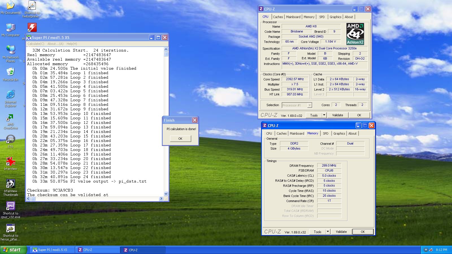The height and width of the screenshot is (254, 452).
Task: Open Graphics tab in upper CPU-Z
Action: coord(336,17)
